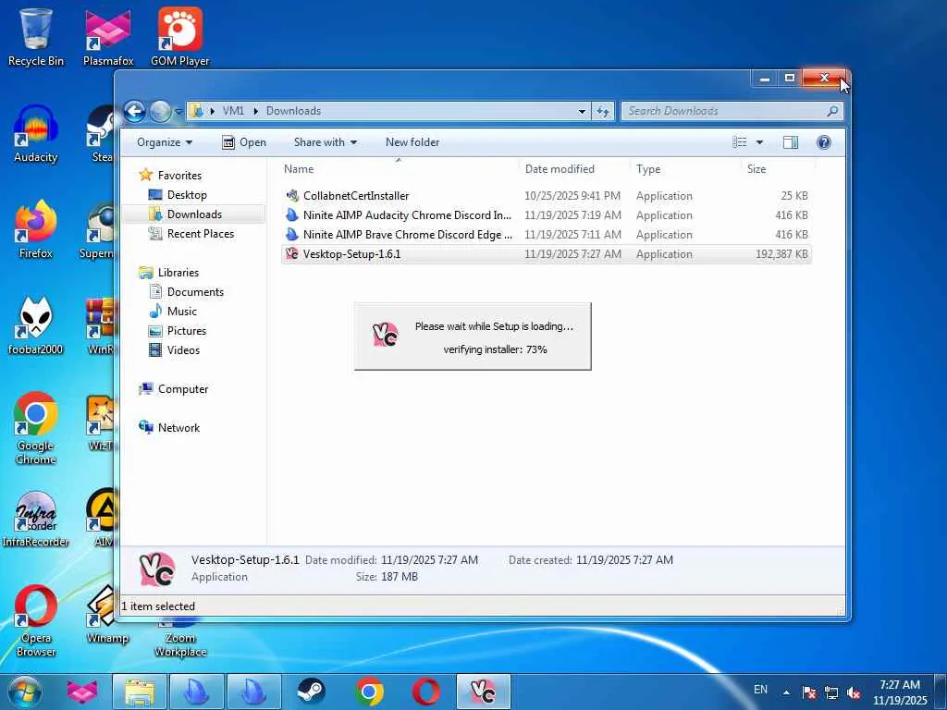Launch foobar2000 from the desktop
Screen dimensions: 947x710
tap(36, 326)
